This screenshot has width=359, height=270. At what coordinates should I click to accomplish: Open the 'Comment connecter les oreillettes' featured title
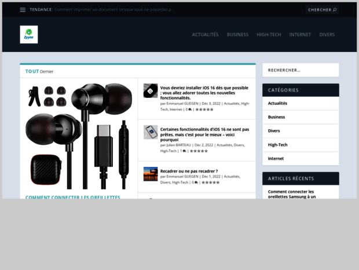click(x=73, y=197)
